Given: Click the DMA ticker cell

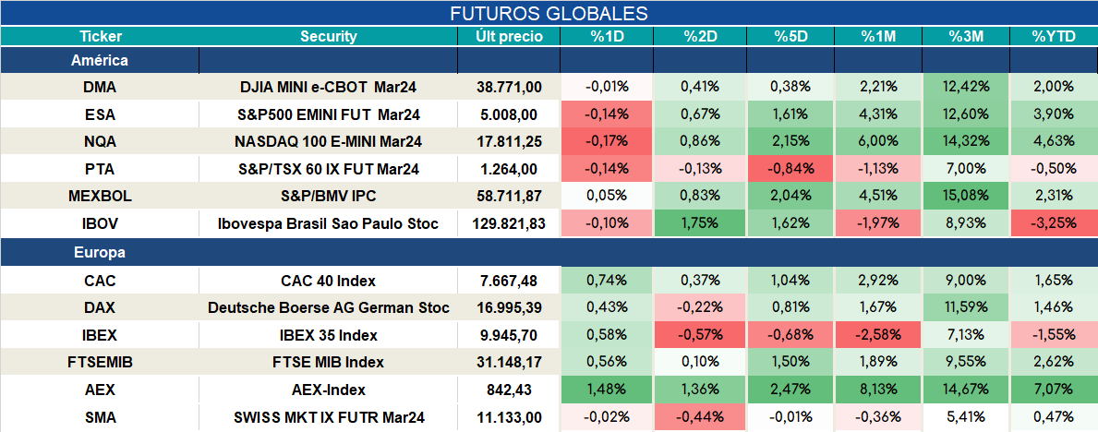Looking at the screenshot, I should click(x=100, y=87).
